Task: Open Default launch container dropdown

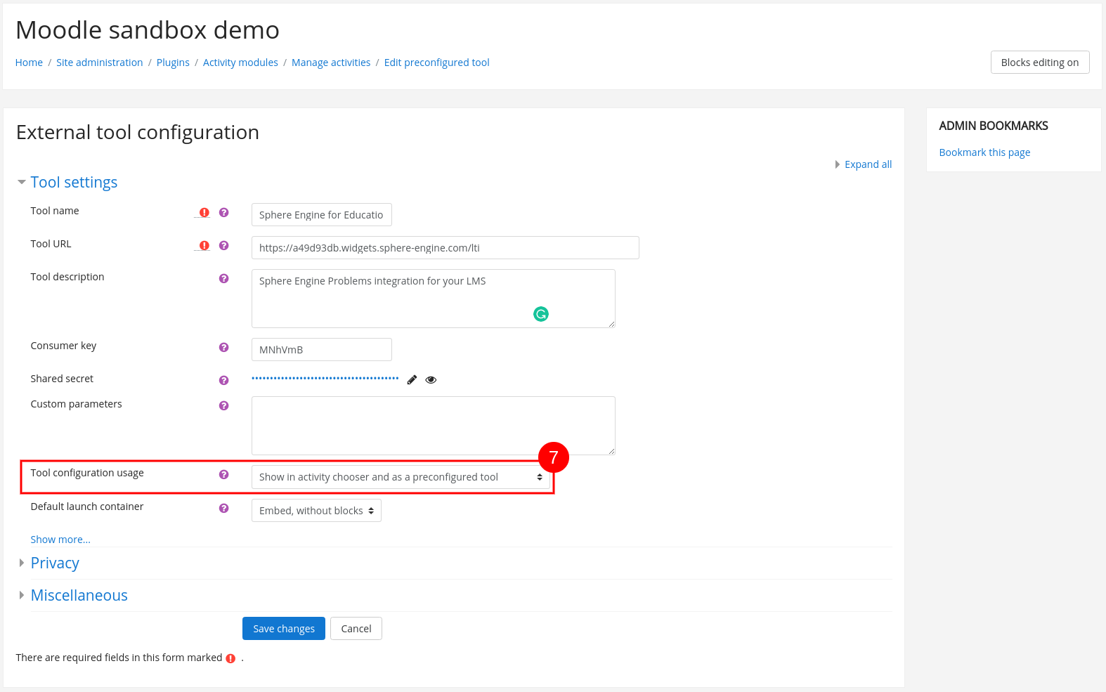Action: (x=316, y=511)
